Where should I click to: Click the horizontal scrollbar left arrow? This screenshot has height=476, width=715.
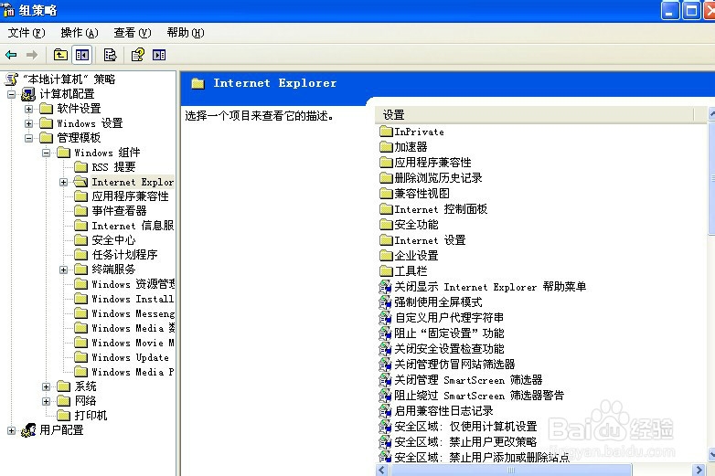pos(382,470)
